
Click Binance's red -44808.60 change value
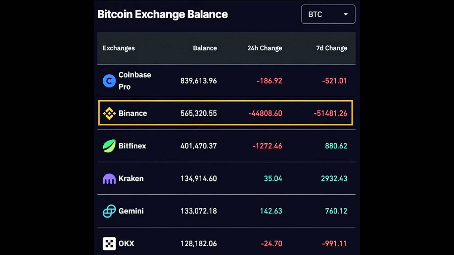[265, 113]
